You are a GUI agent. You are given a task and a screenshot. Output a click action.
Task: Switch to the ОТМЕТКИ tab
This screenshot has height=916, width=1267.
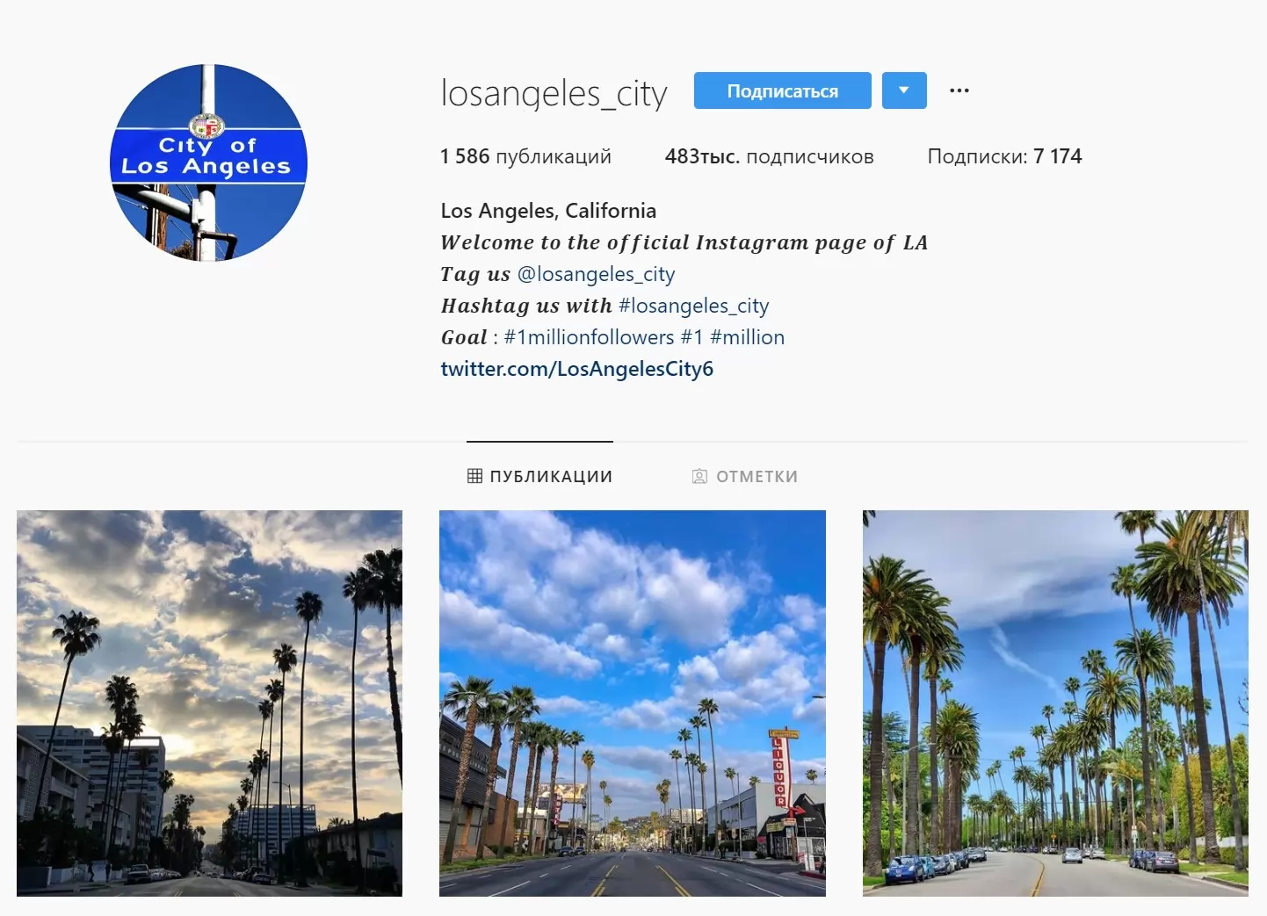[x=745, y=476]
